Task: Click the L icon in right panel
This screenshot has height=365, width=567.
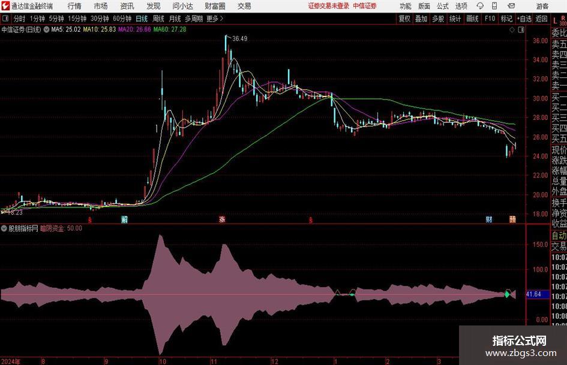Action: [x=555, y=22]
